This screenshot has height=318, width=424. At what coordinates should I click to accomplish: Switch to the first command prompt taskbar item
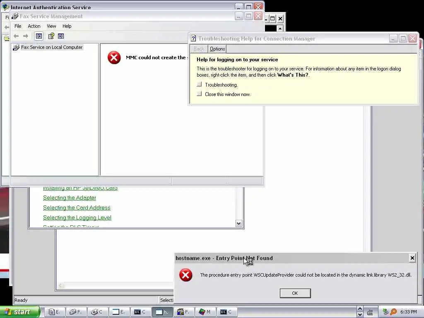(140, 312)
